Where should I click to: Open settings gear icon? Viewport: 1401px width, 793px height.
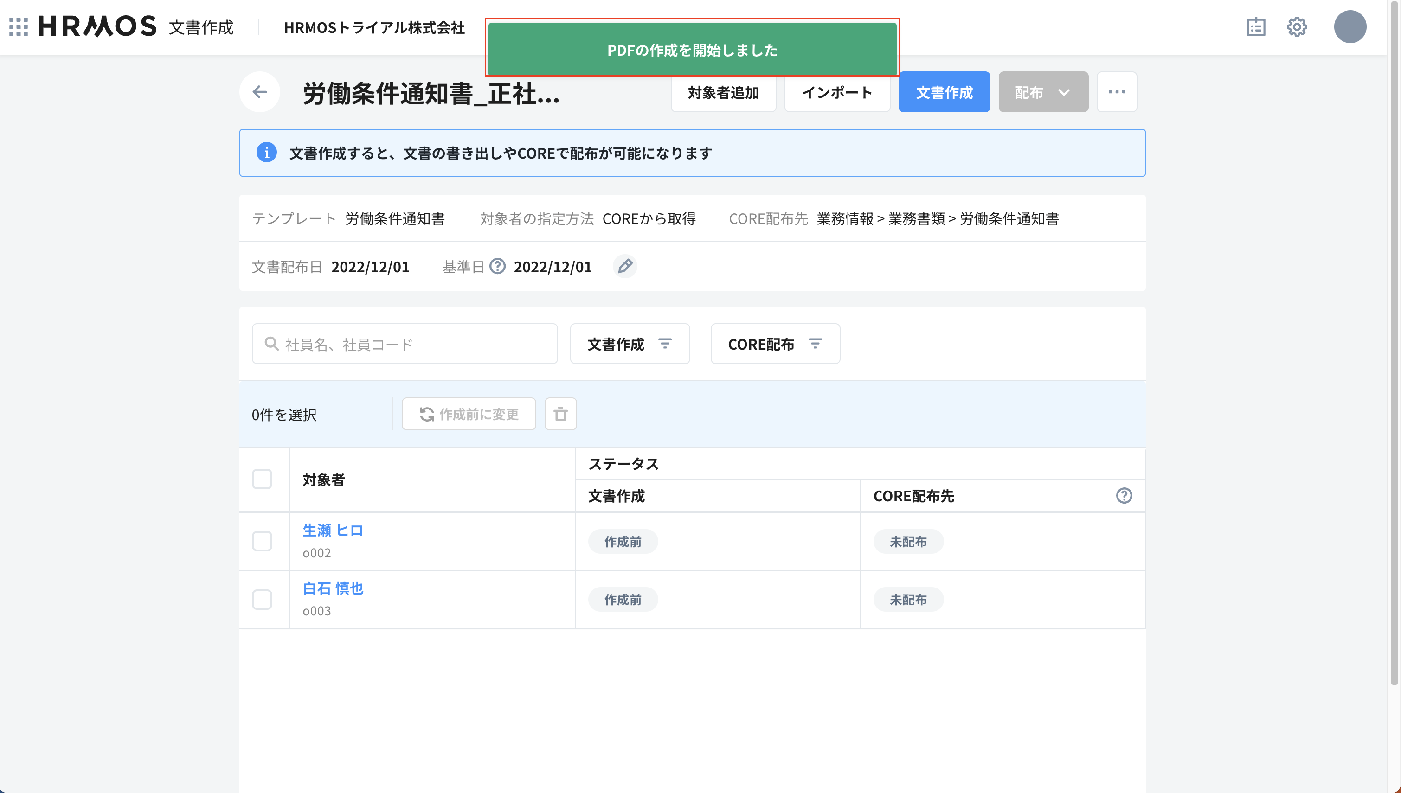pyautogui.click(x=1297, y=27)
